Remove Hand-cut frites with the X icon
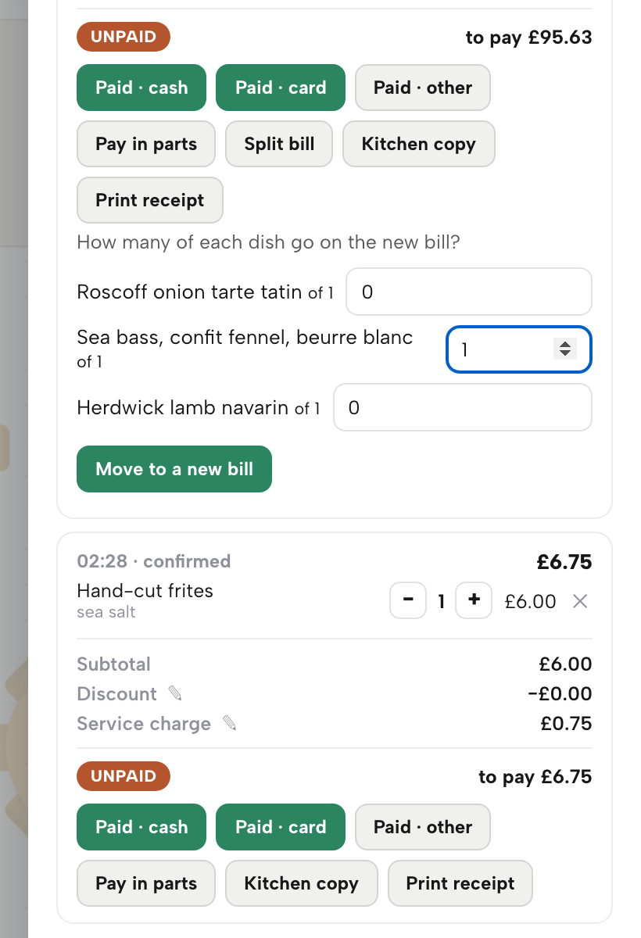 click(580, 601)
